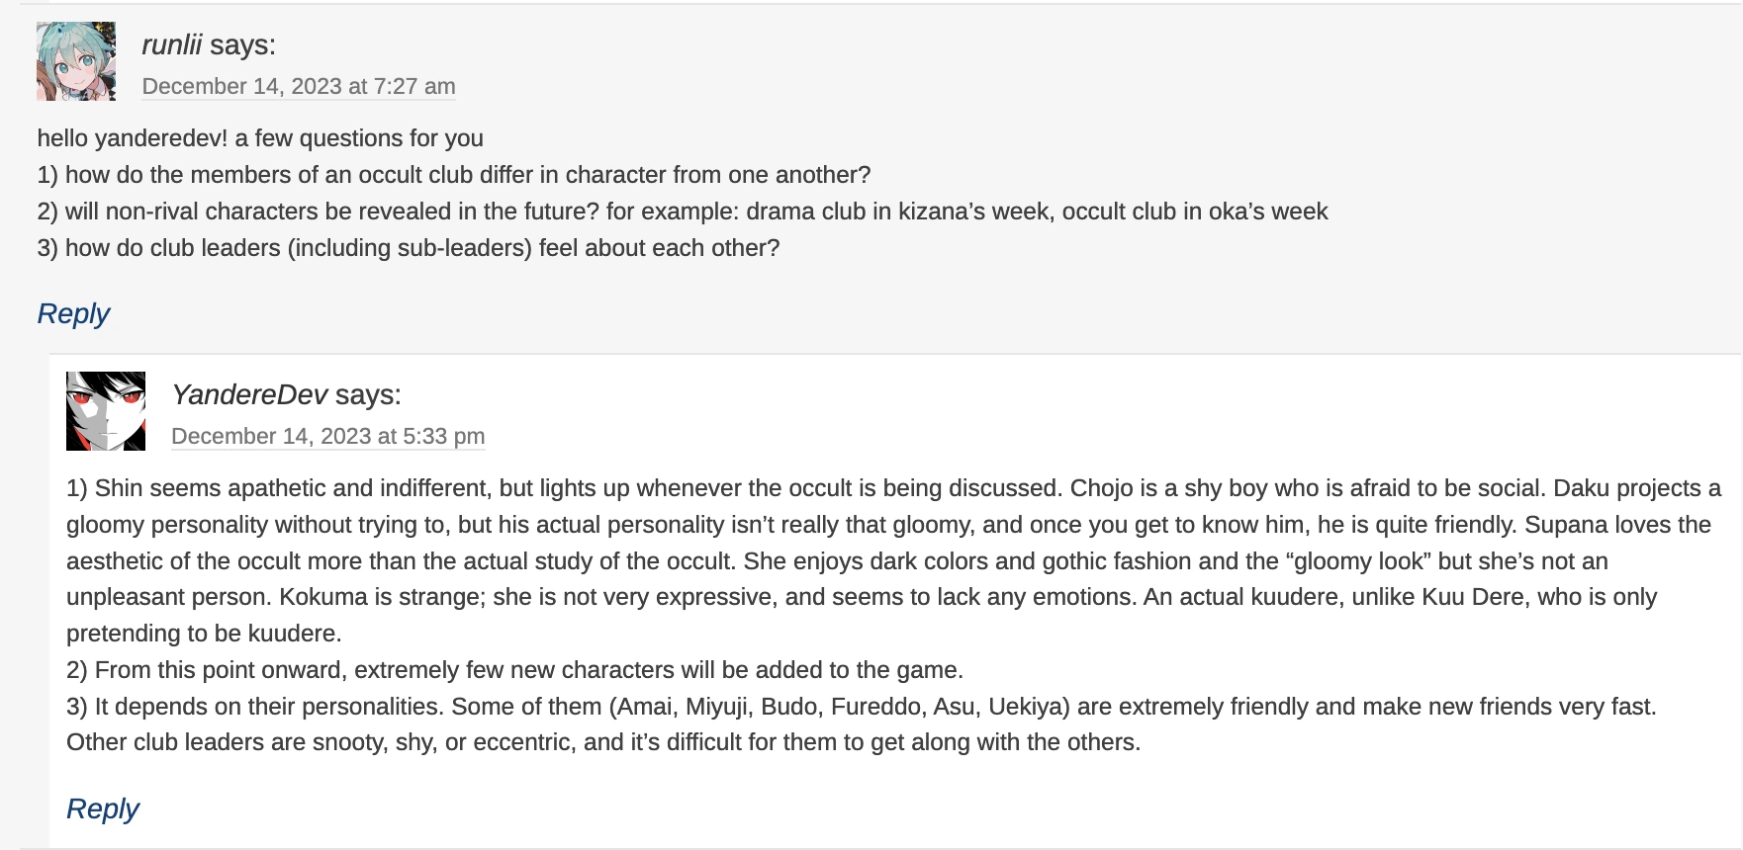Click answer 2 about few new characters
1743x850 pixels.
(x=514, y=670)
